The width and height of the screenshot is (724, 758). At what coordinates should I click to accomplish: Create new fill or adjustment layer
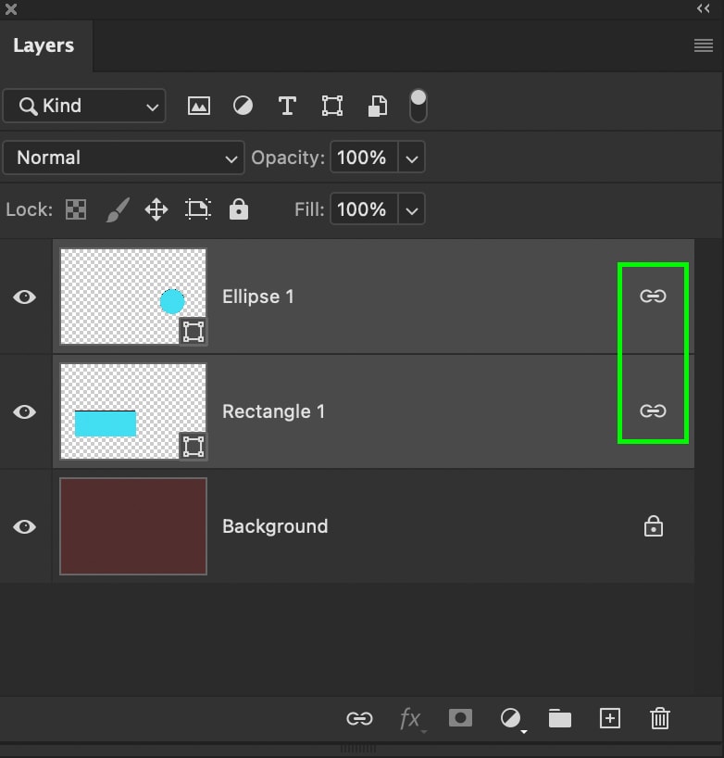click(x=512, y=719)
